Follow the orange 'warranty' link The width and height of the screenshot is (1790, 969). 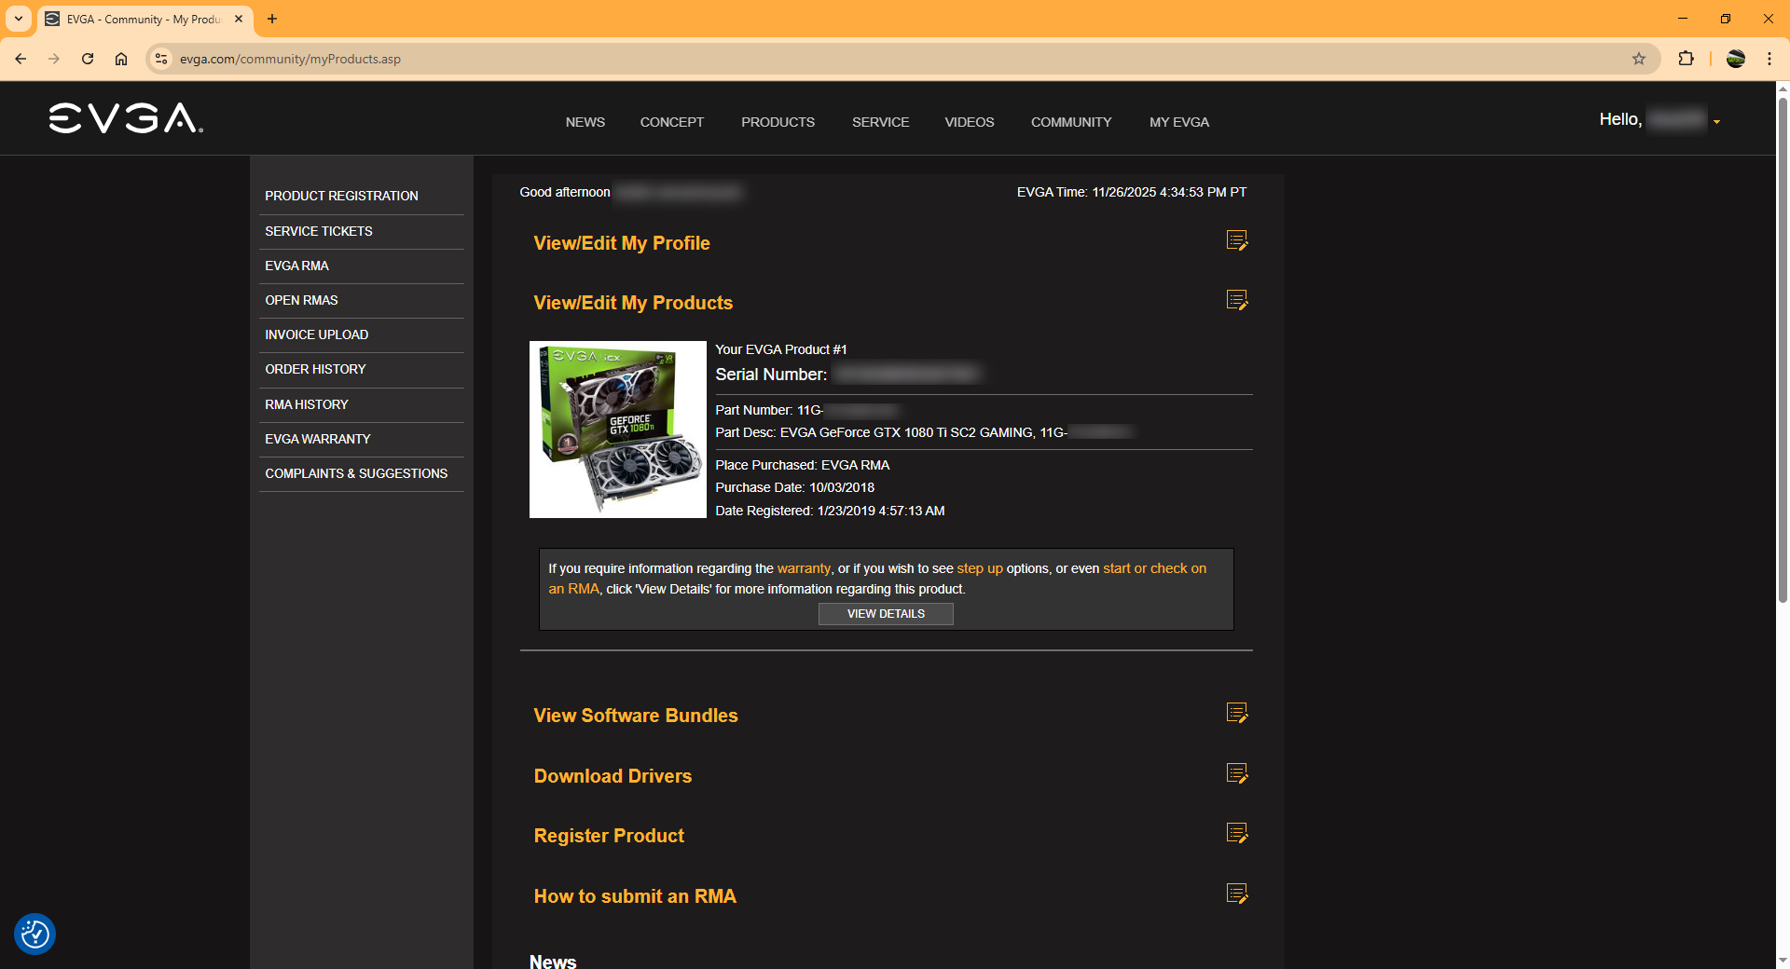804,568
